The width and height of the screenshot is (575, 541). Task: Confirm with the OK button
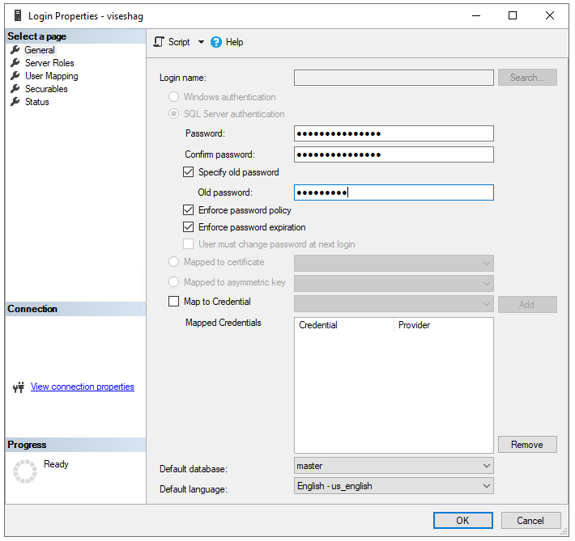(462, 521)
